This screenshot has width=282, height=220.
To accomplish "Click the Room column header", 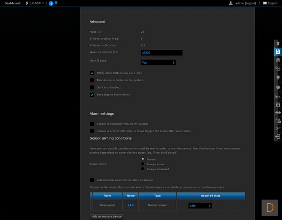I will [107, 196].
